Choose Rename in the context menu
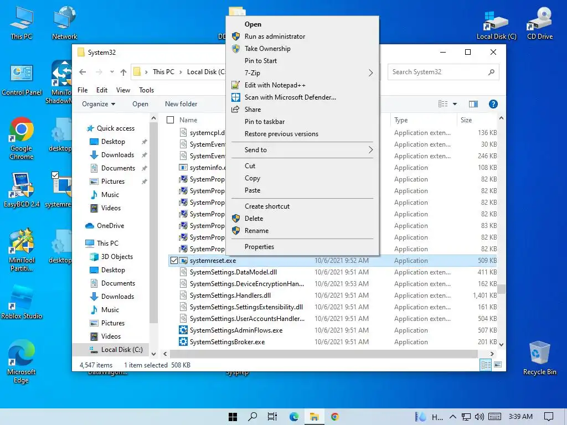 (256, 231)
